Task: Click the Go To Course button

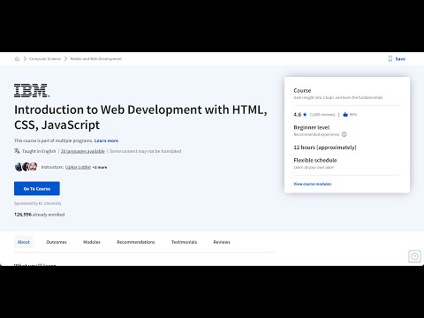Action: pos(37,188)
